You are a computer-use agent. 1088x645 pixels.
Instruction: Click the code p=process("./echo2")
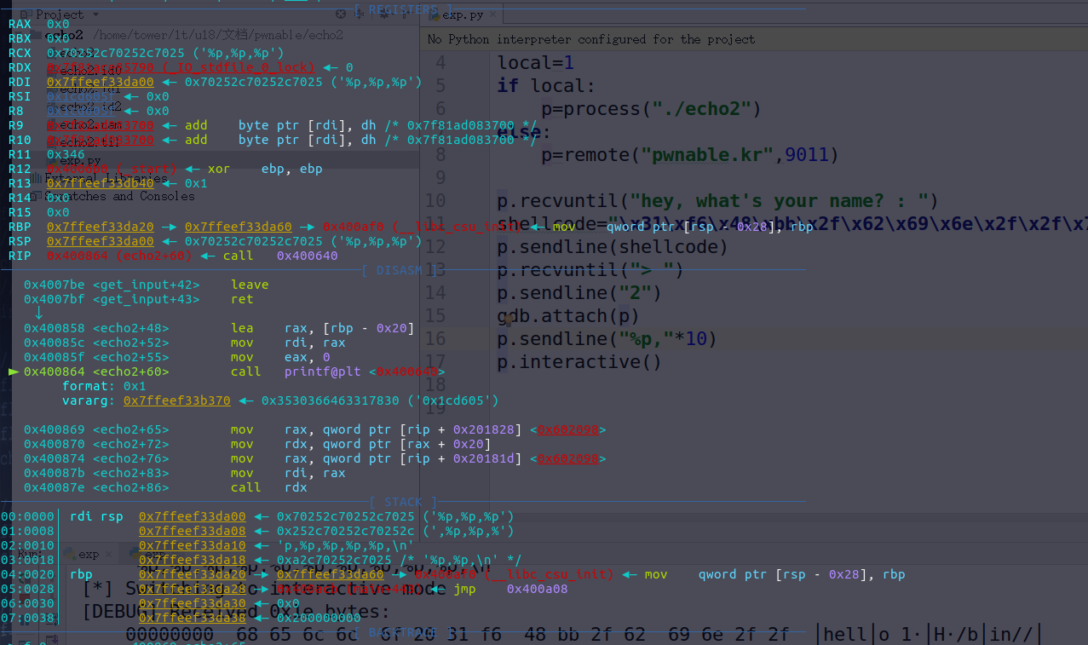651,109
